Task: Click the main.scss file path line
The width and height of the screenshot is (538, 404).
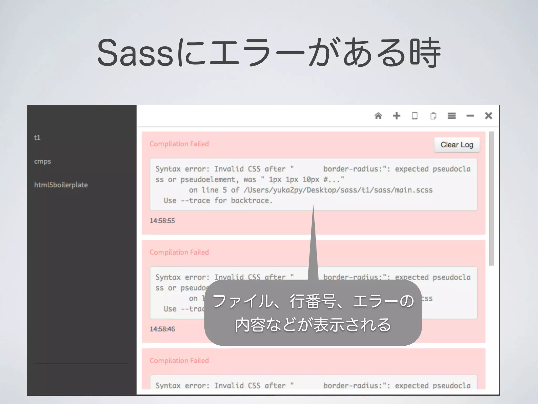Action: coord(311,190)
